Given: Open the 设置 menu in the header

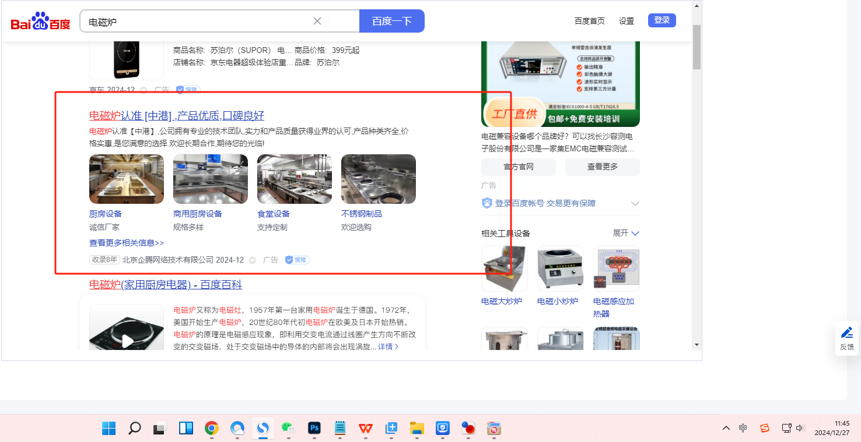Looking at the screenshot, I should click(x=626, y=21).
